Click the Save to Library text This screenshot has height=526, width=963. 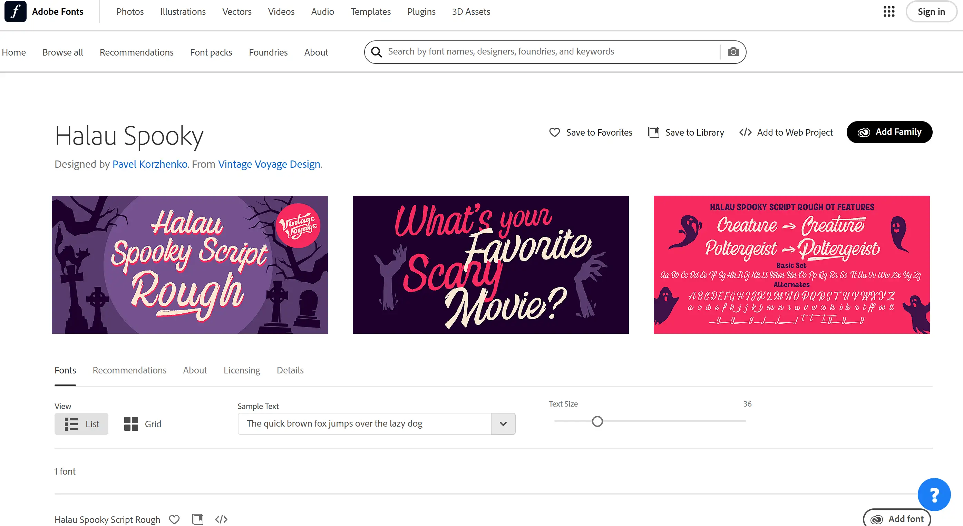pos(694,132)
